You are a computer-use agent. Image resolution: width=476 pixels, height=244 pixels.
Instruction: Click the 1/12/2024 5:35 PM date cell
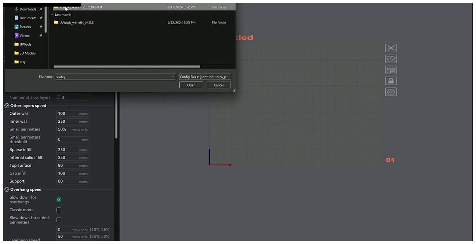click(181, 23)
